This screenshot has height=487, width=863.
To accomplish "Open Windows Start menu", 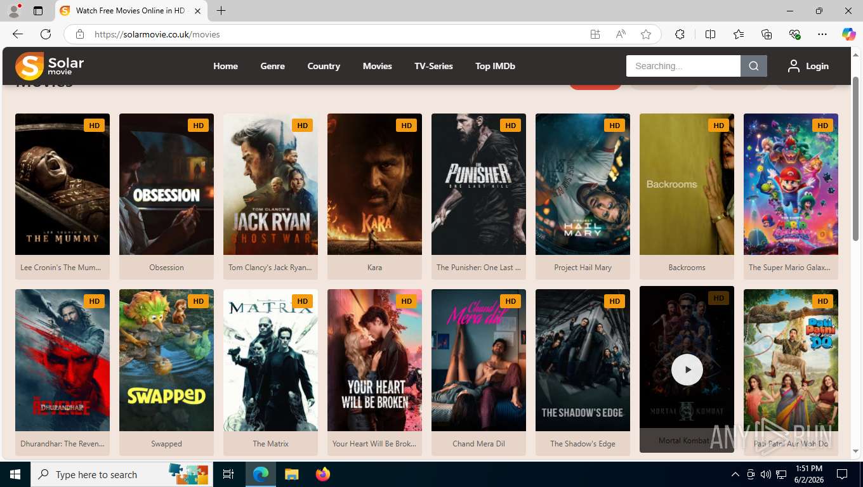I will 15,474.
